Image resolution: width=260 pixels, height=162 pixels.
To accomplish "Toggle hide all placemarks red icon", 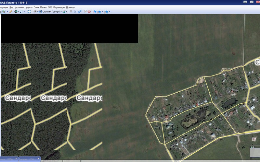I will click(x=89, y=11).
